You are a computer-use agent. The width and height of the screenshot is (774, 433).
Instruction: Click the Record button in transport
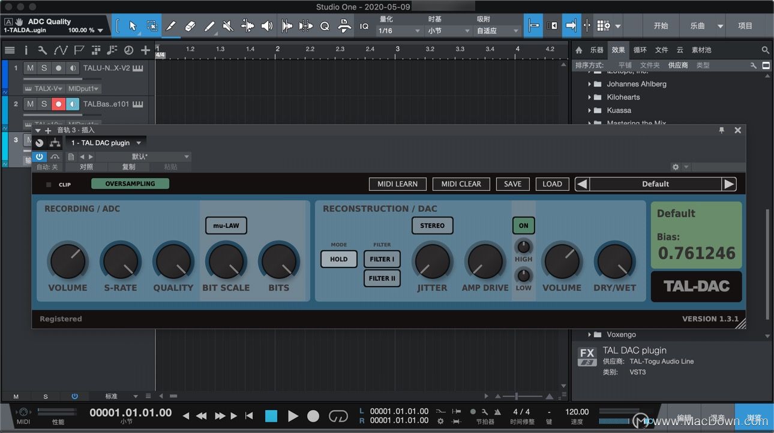point(313,416)
